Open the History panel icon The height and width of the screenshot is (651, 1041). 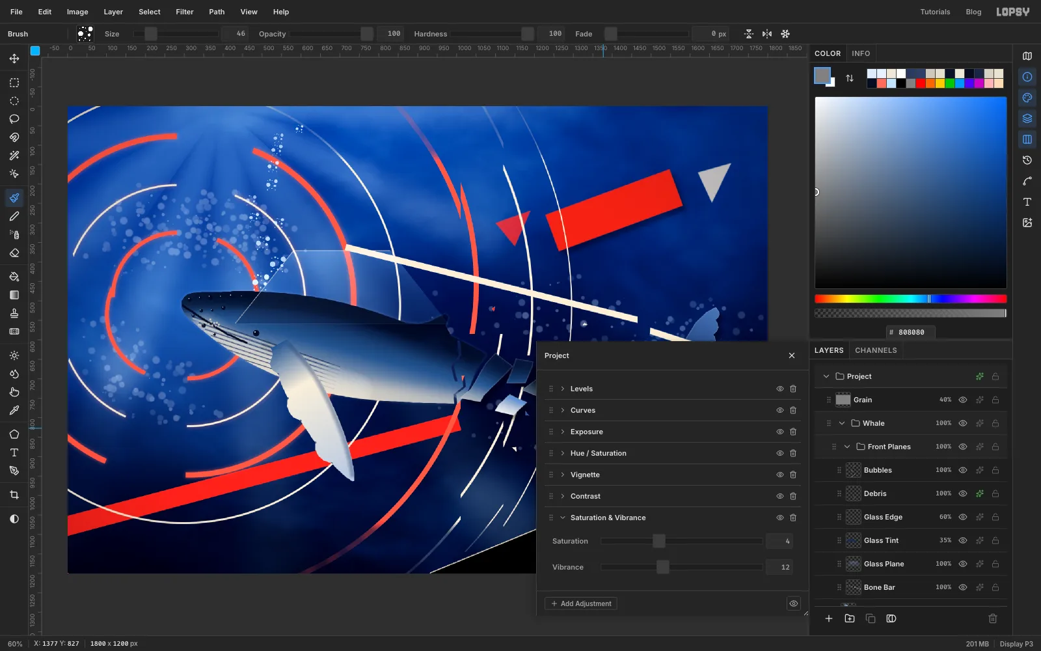[x=1027, y=160]
